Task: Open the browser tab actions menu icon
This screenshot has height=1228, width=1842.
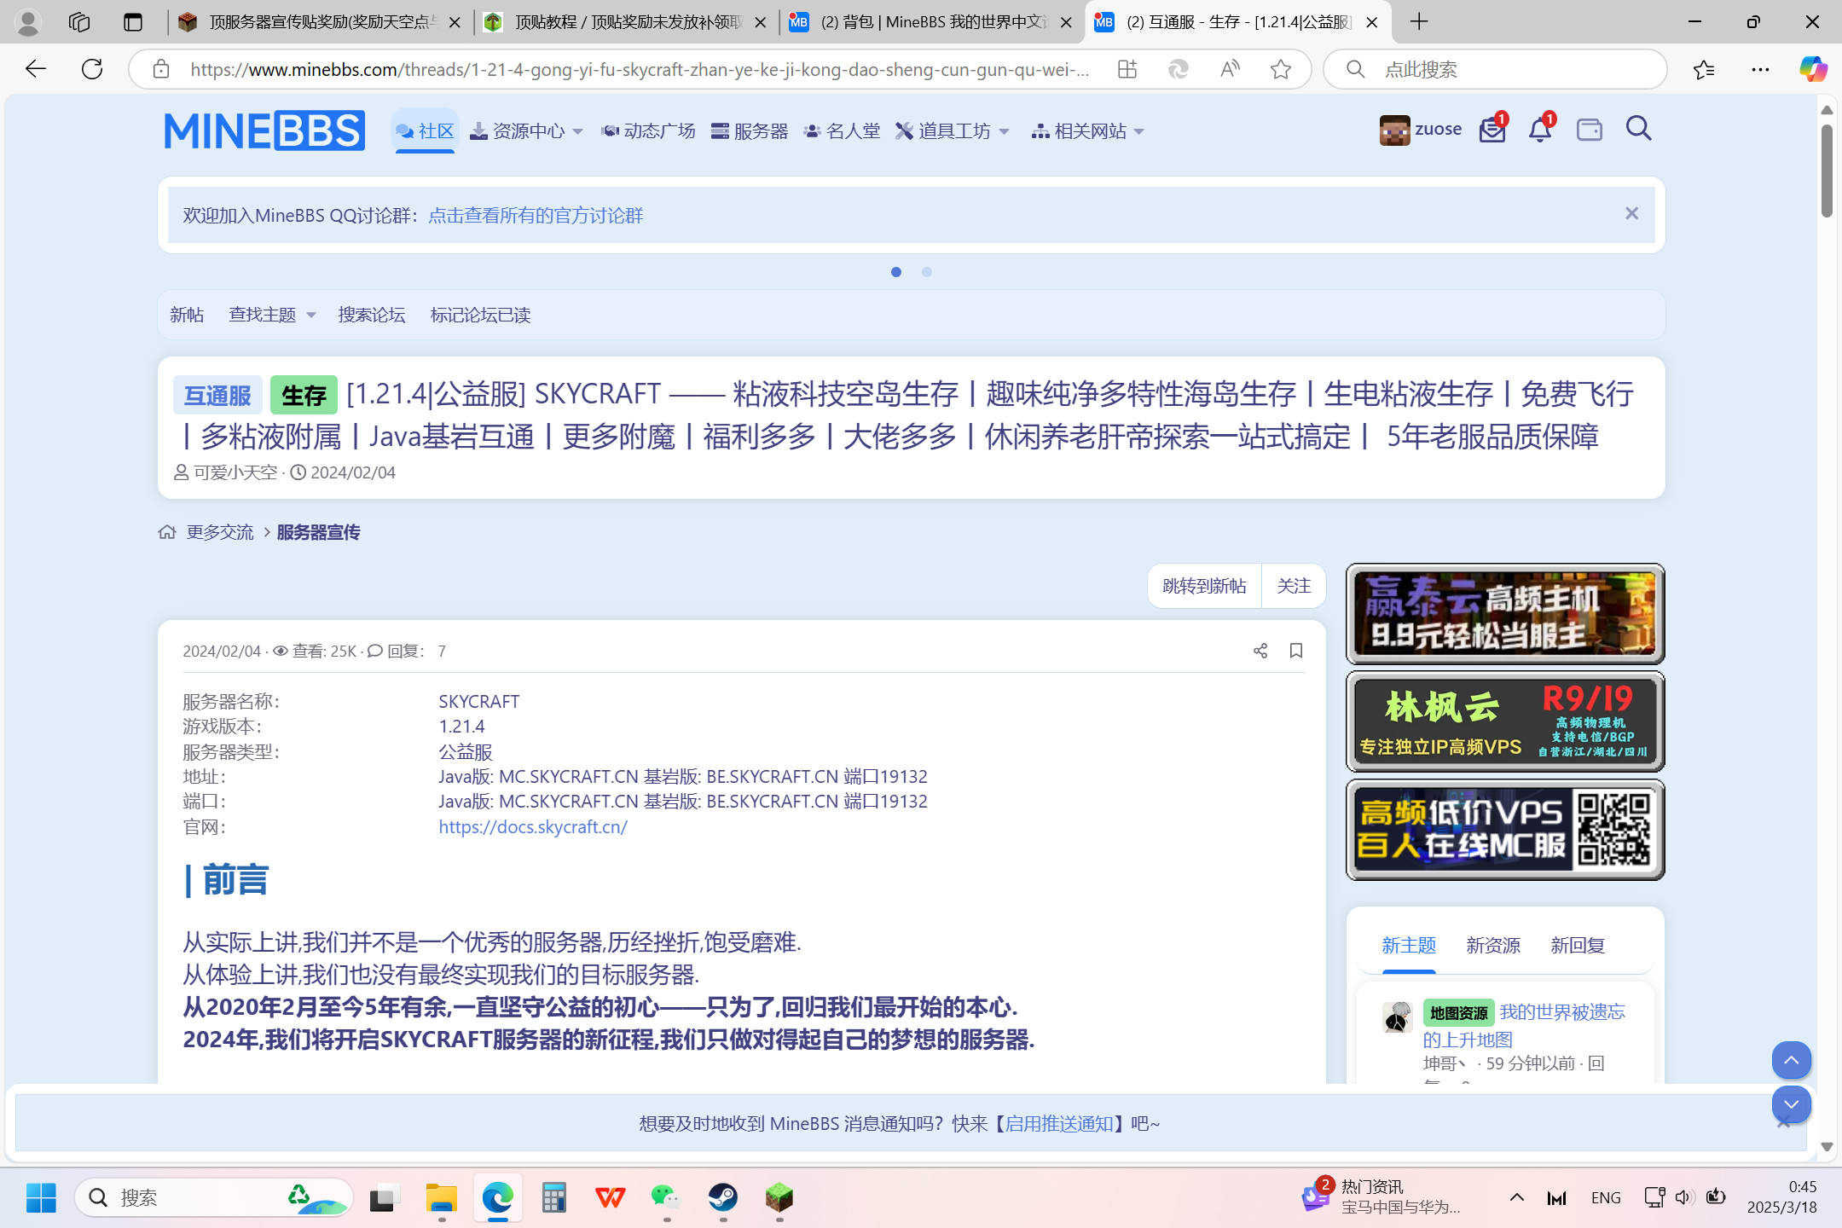Action: 133,22
